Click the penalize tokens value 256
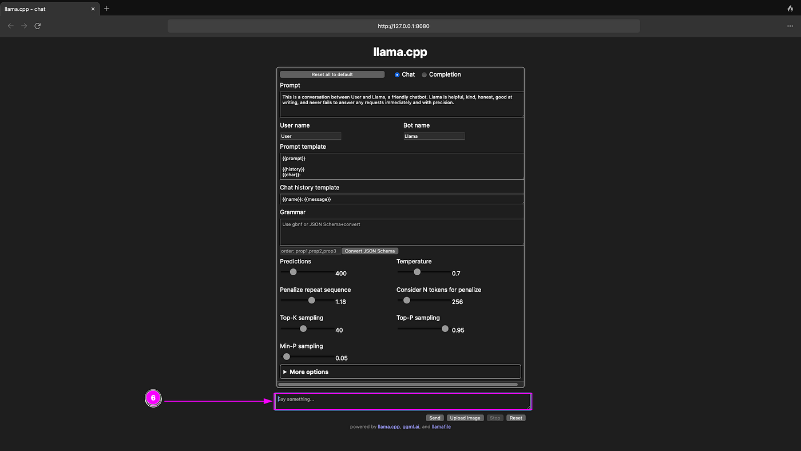 pos(457,302)
